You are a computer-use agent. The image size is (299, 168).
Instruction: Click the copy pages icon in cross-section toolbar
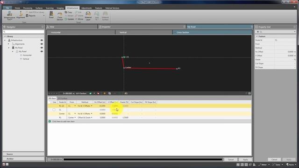[x=110, y=93]
